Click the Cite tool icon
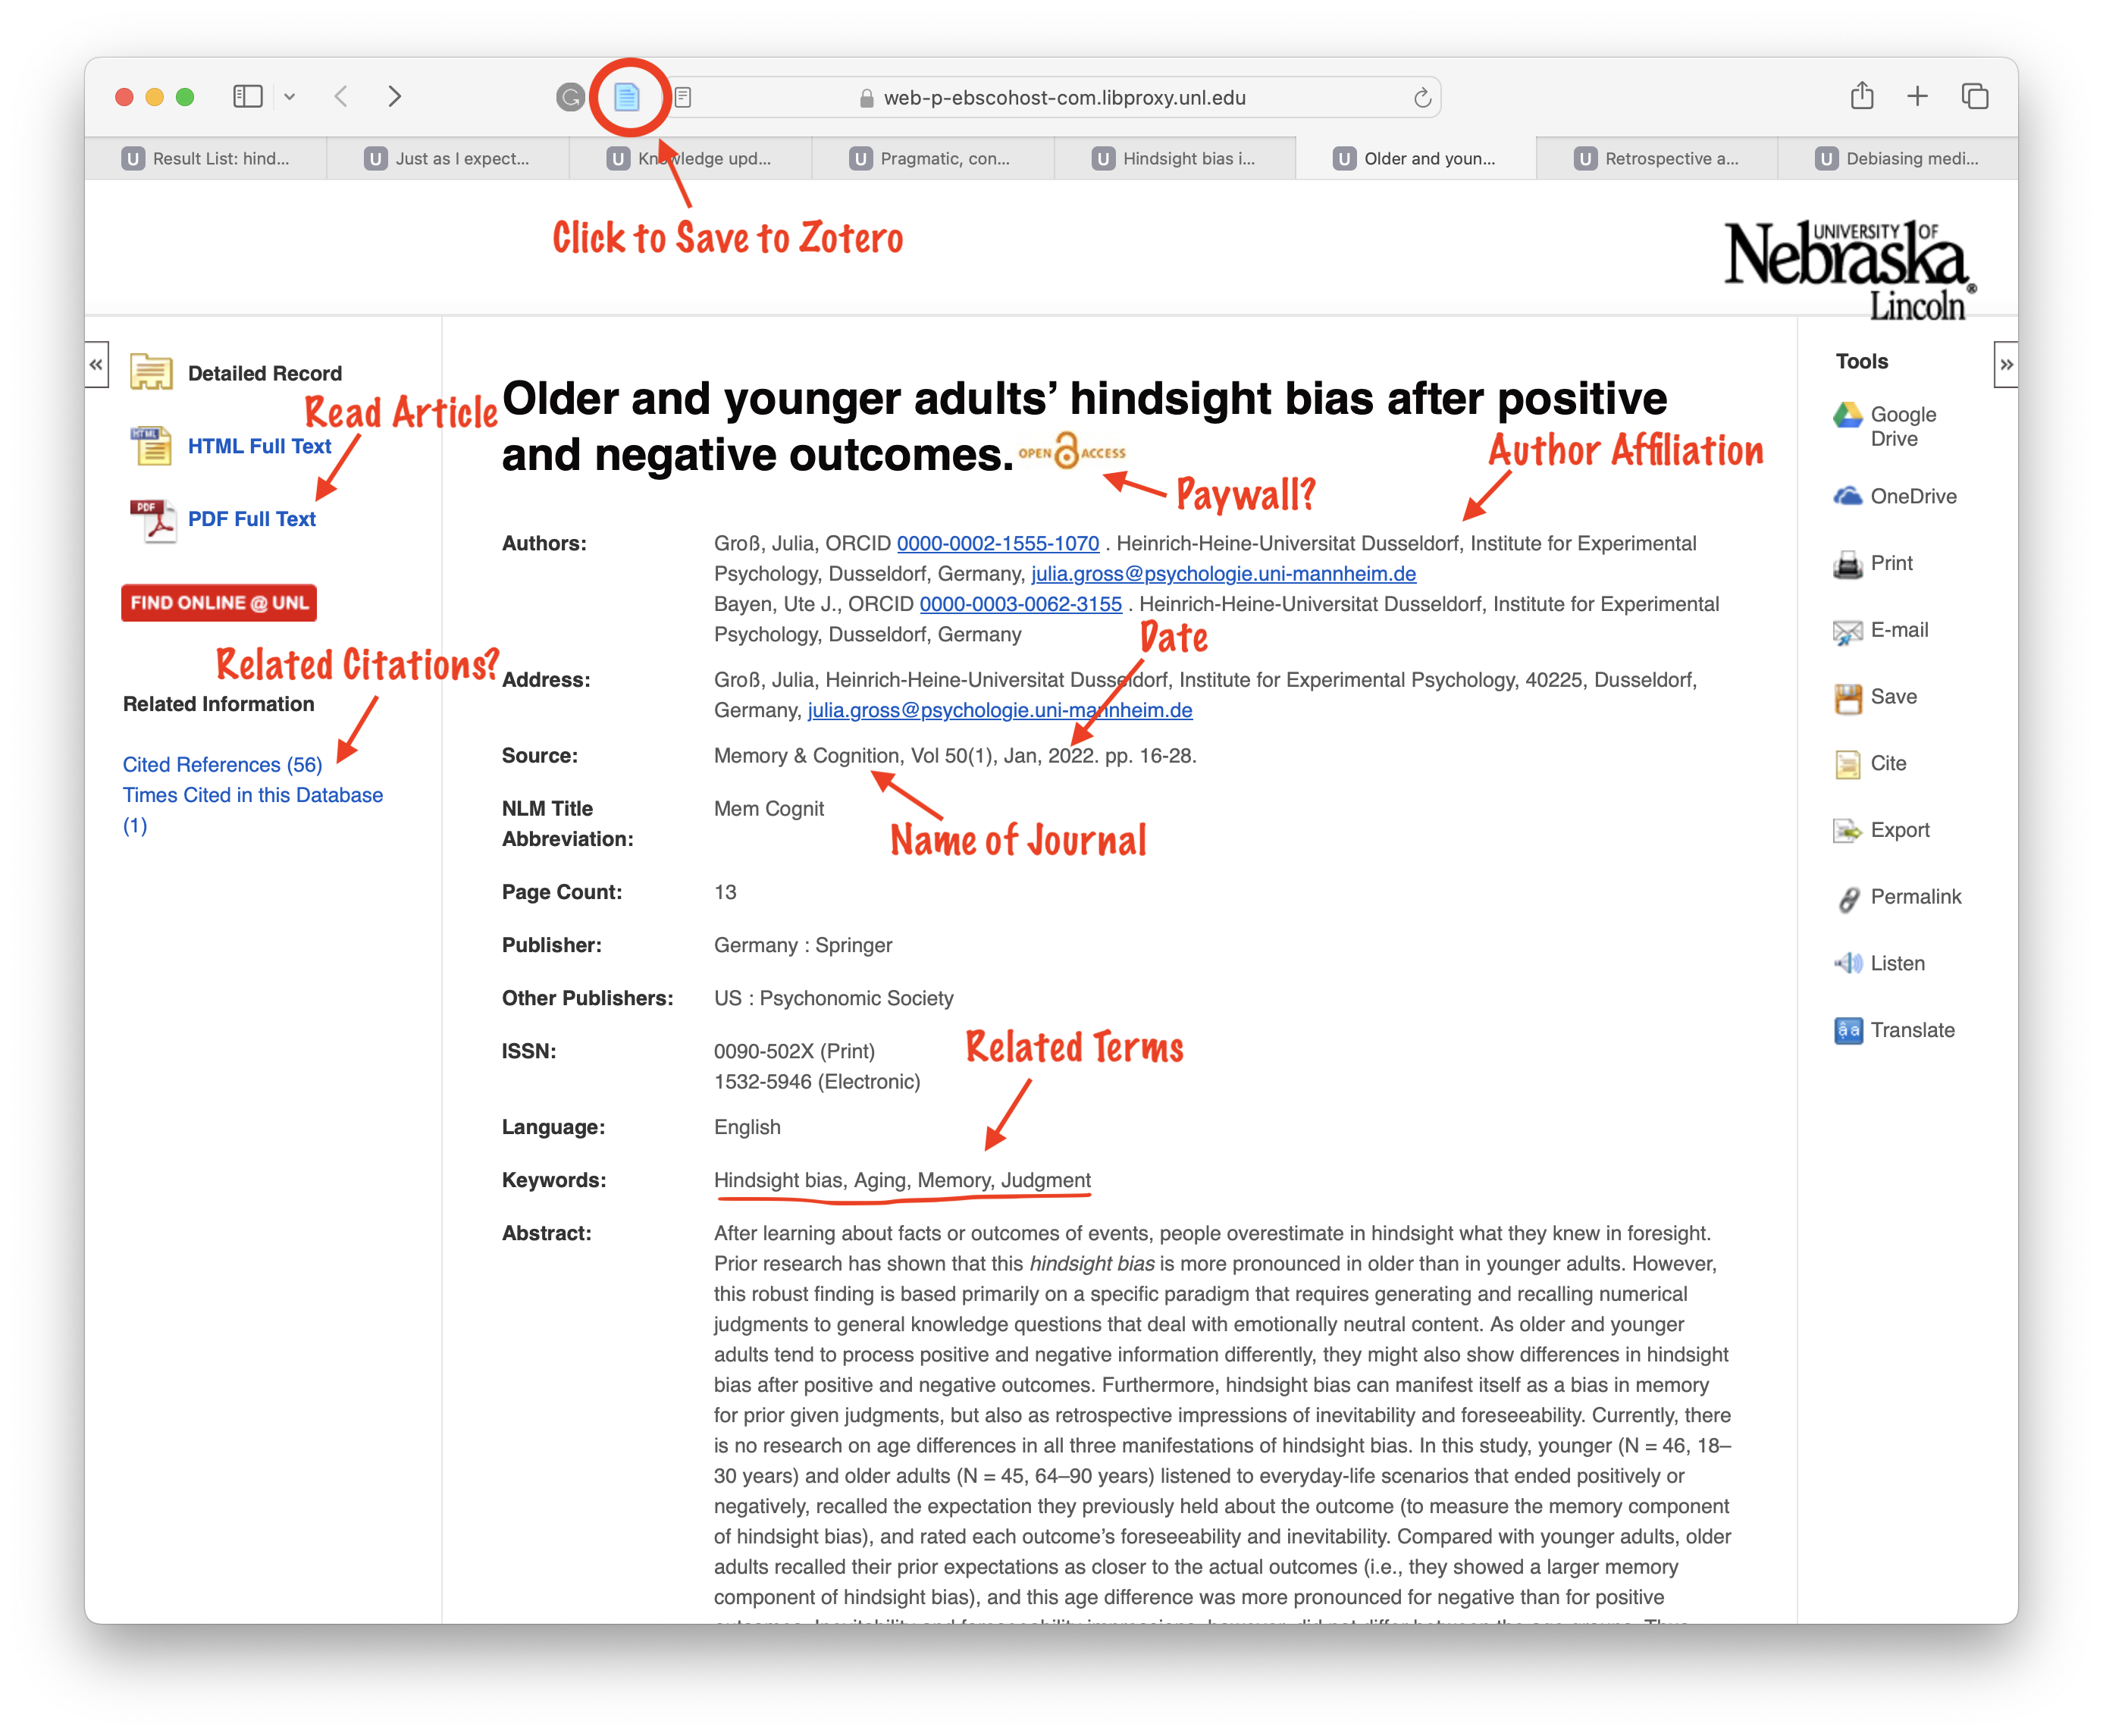Image resolution: width=2103 pixels, height=1736 pixels. click(x=1847, y=764)
